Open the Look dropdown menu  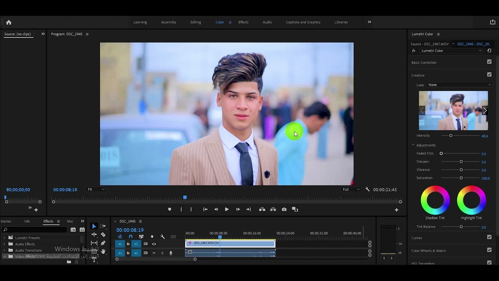pyautogui.click(x=459, y=85)
